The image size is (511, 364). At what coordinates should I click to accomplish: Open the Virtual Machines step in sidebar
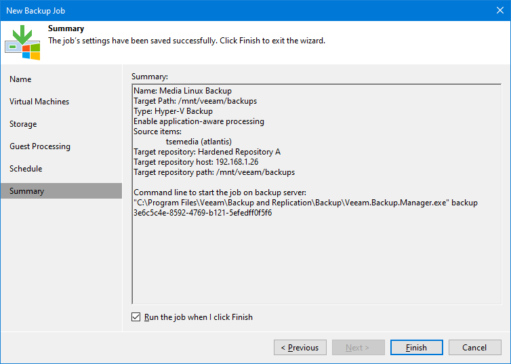pos(39,102)
